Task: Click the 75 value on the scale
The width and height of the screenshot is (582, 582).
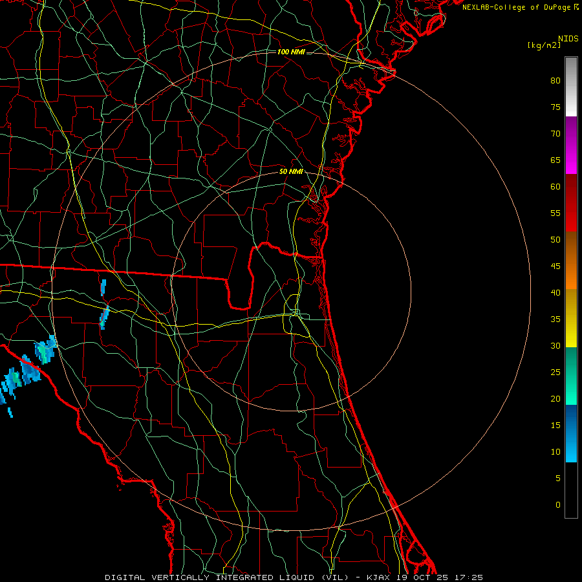Action: [x=555, y=107]
